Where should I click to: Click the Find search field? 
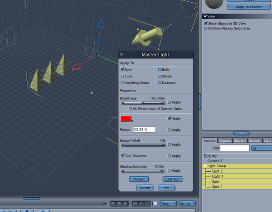tap(235, 148)
